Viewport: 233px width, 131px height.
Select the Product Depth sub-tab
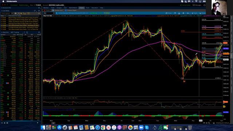pos(71,11)
